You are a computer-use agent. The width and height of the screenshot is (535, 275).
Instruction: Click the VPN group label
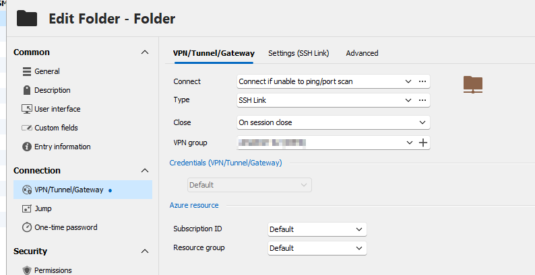point(190,143)
